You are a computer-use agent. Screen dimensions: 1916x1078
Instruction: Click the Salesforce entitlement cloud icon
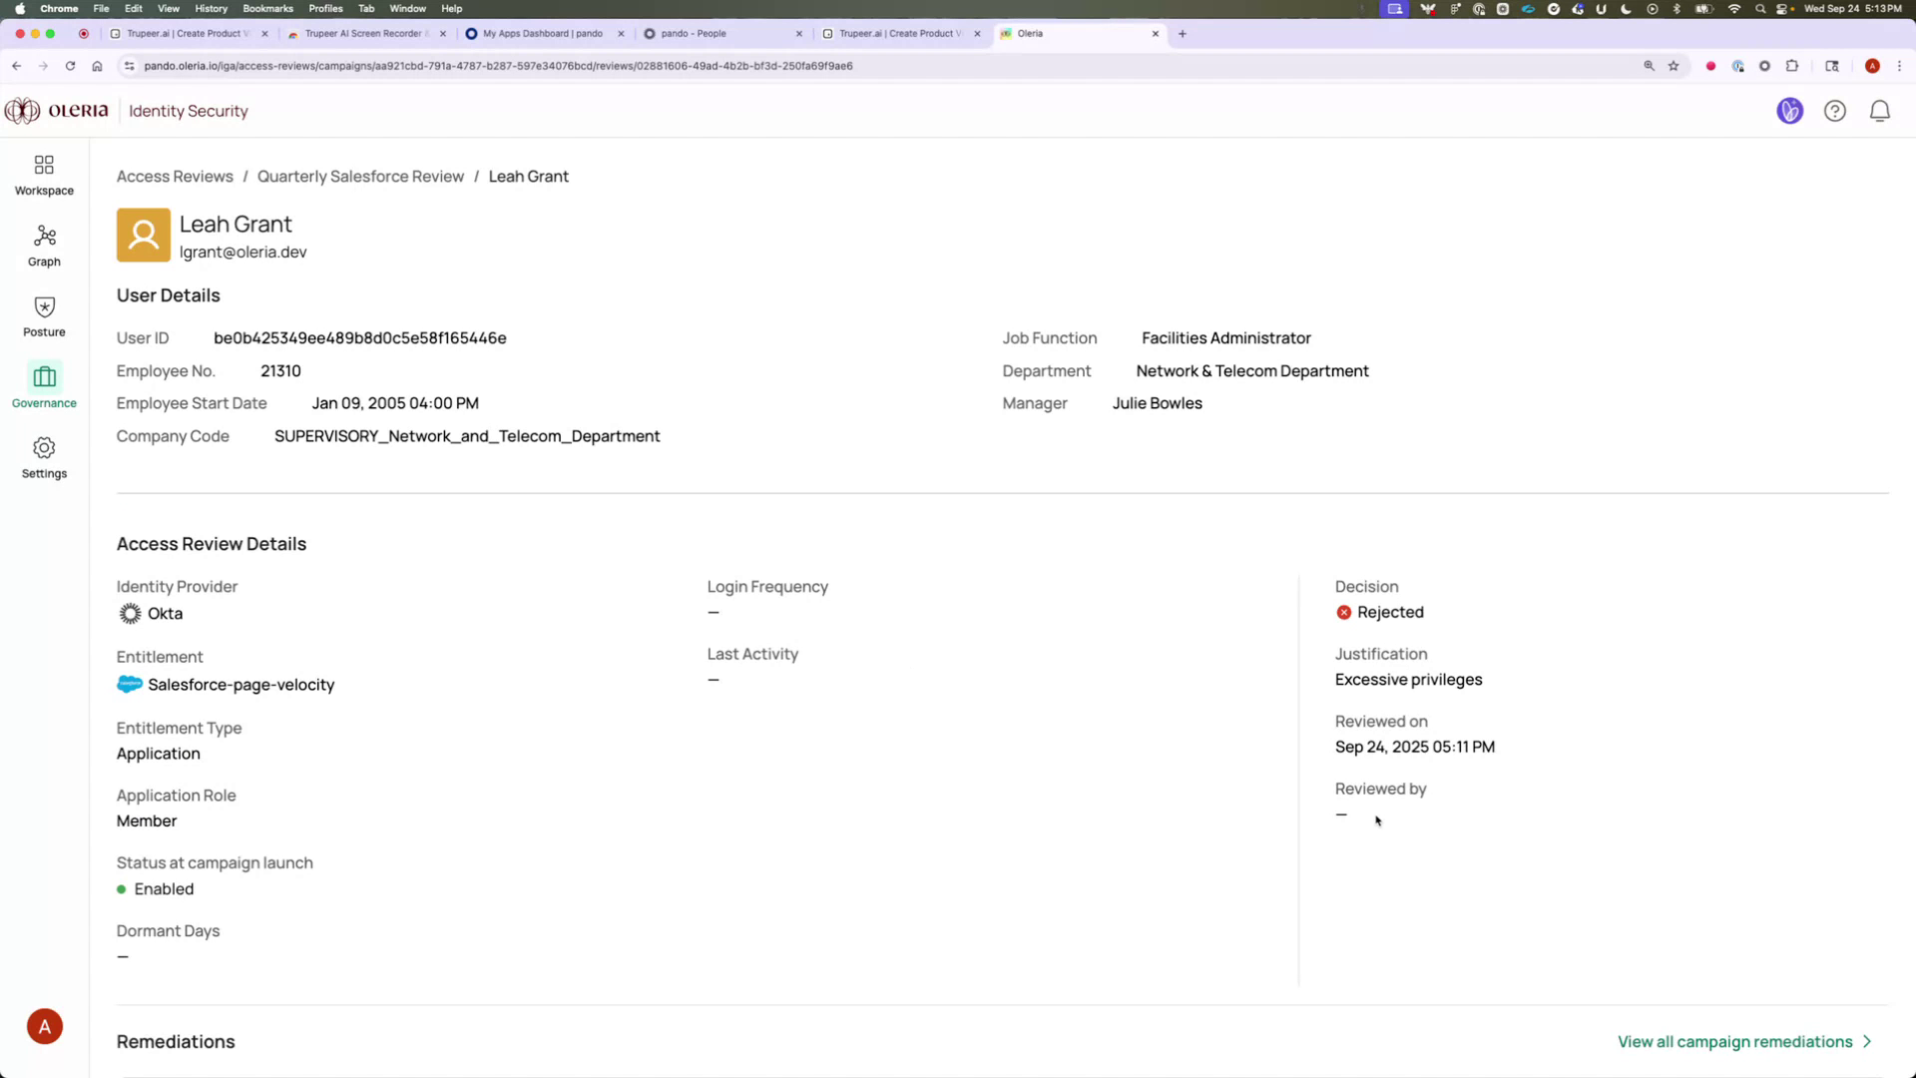(x=129, y=685)
